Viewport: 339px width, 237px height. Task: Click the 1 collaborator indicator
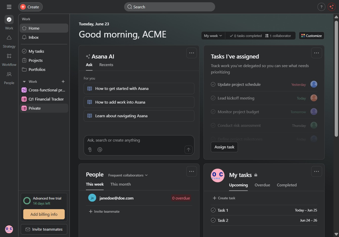point(278,36)
